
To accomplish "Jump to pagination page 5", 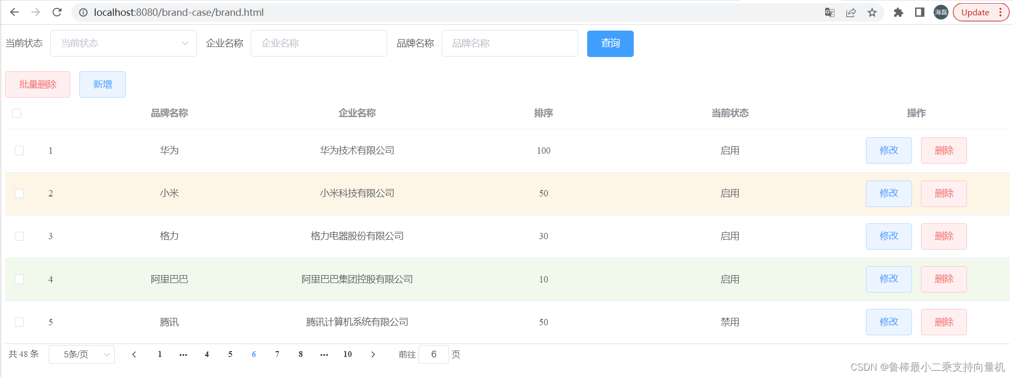I will pyautogui.click(x=230, y=354).
